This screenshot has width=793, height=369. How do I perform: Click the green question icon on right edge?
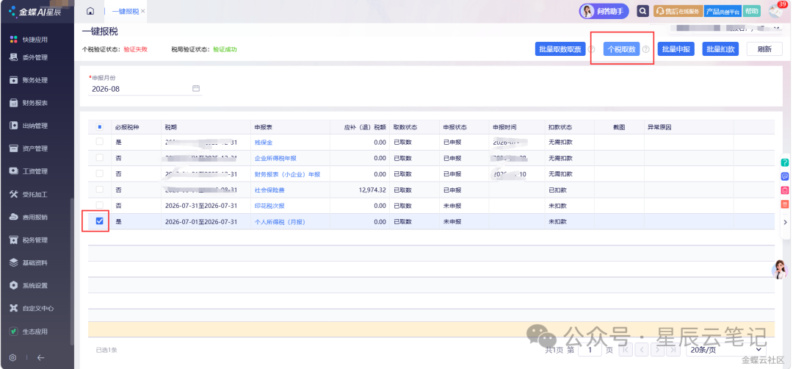(785, 162)
